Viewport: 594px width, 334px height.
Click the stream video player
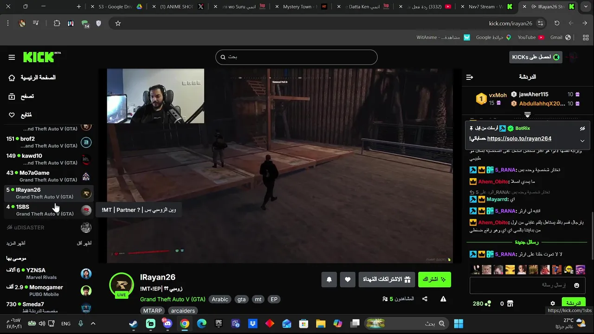[280, 166]
